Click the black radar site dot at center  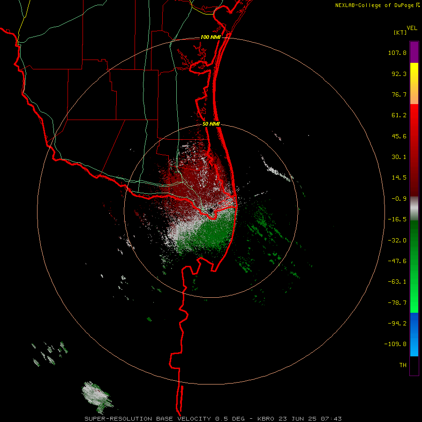click(x=211, y=211)
